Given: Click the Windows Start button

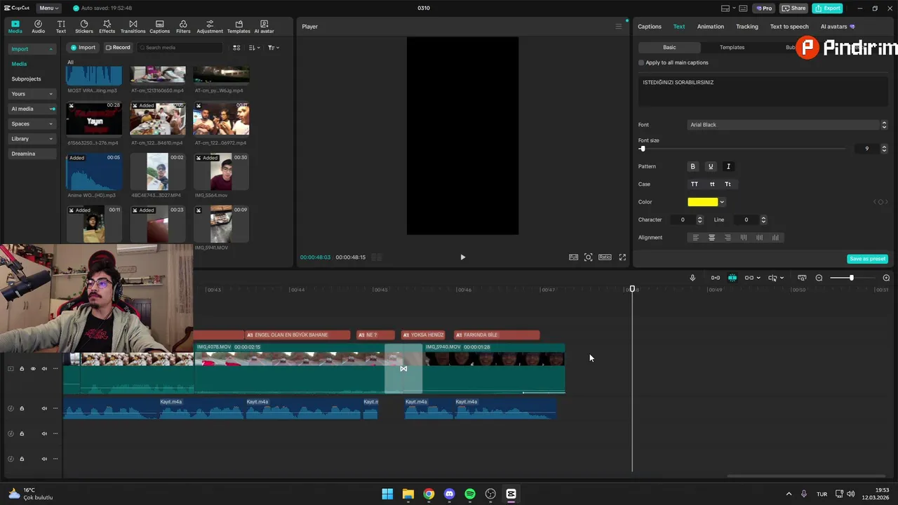Looking at the screenshot, I should [387, 494].
